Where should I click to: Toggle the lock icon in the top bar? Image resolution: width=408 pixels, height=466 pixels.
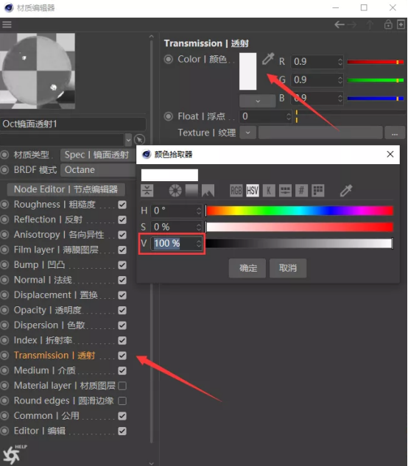click(x=388, y=24)
